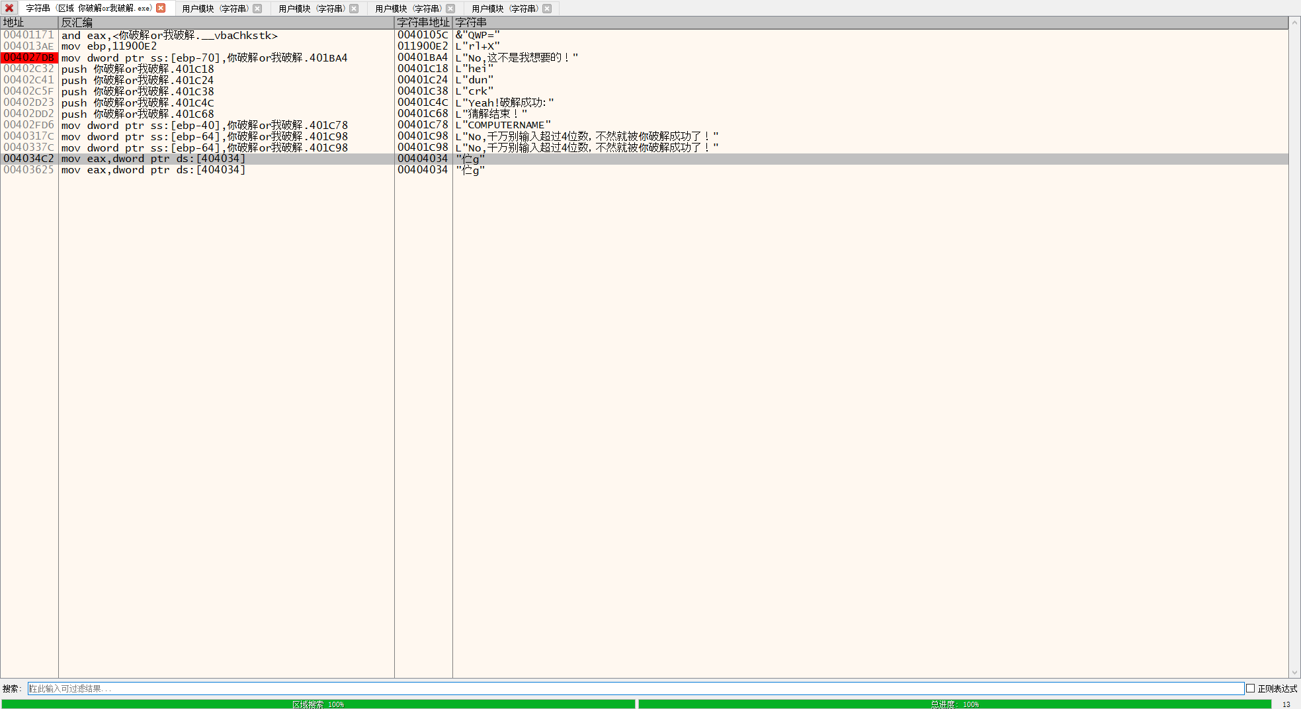Image resolution: width=1301 pixels, height=709 pixels.
Task: Close the second 用户模块 (字符串) tab
Action: [354, 9]
